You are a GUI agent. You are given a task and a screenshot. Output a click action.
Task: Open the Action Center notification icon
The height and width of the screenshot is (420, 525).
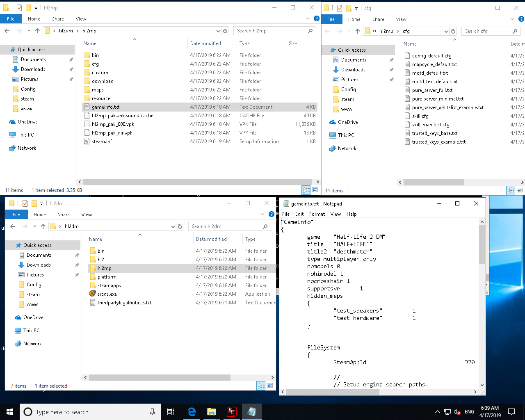(511, 412)
